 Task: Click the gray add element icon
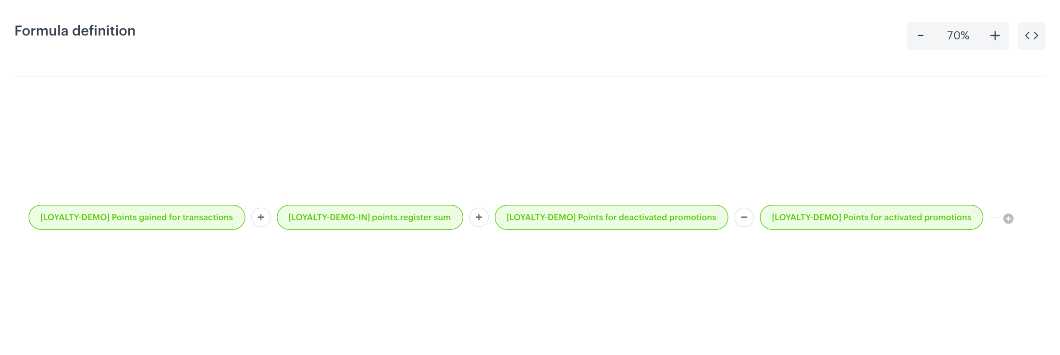(1008, 219)
